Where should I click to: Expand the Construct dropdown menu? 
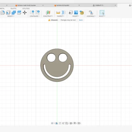click(x=48, y=16)
